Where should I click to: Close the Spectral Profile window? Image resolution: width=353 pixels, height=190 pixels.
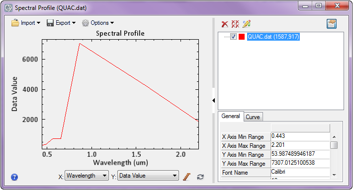click(x=337, y=6)
